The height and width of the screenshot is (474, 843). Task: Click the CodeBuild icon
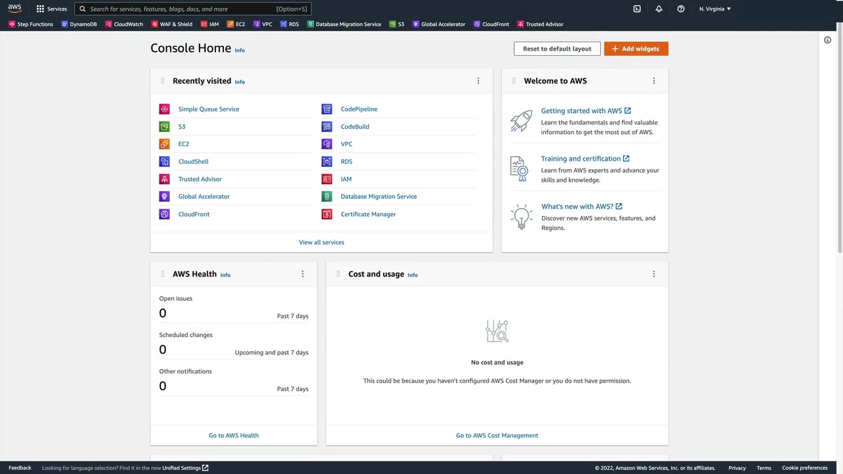click(x=327, y=126)
